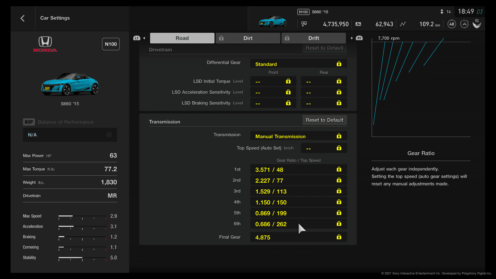Viewport: 496px width, 279px height.
Task: Click the gear ratio rpm graph
Action: pos(421,87)
